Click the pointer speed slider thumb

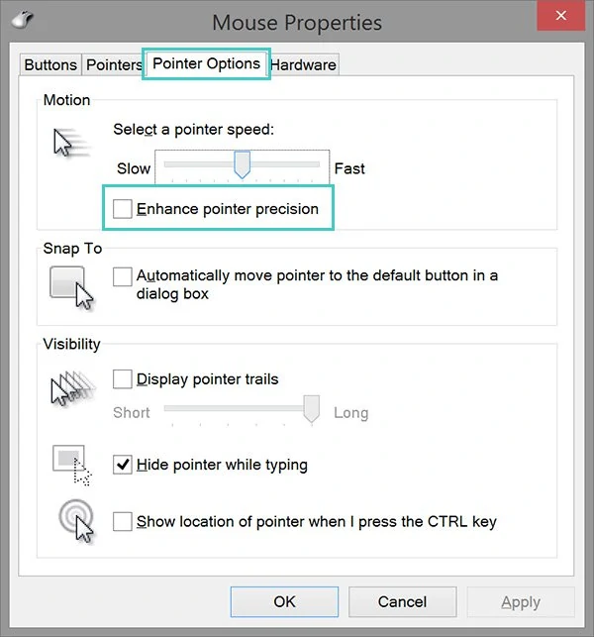pos(242,164)
